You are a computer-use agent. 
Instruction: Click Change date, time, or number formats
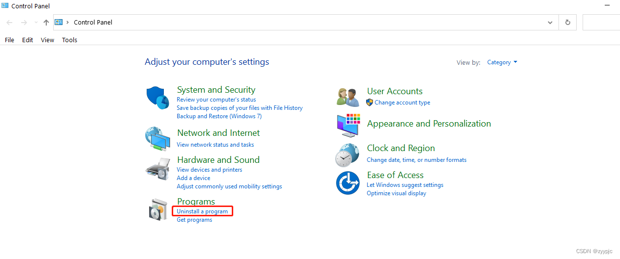417,160
